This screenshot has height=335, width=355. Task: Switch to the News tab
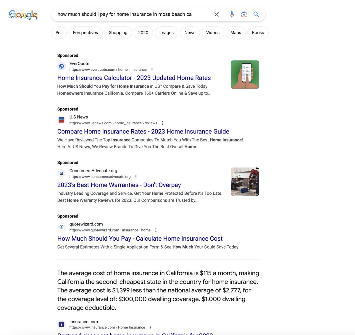click(x=190, y=33)
